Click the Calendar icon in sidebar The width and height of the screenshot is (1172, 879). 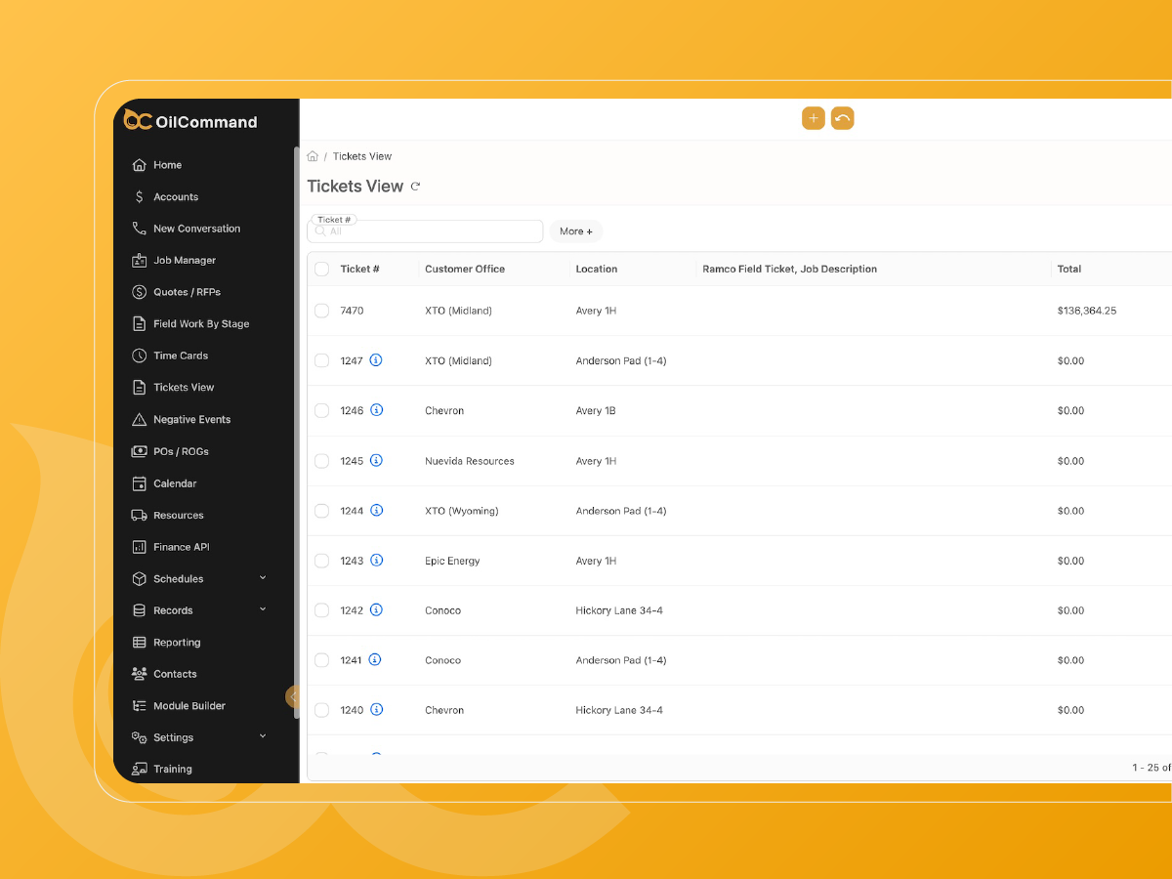pyautogui.click(x=139, y=483)
